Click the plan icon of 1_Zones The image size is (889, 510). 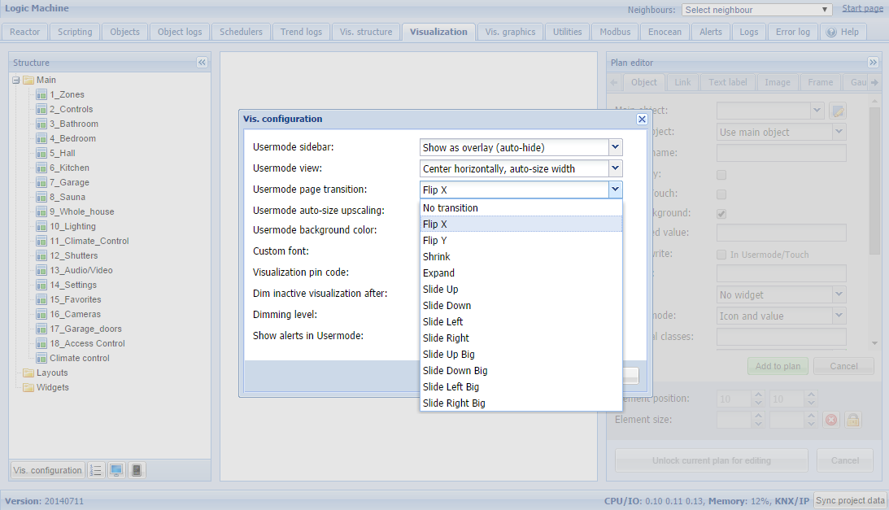coord(41,94)
